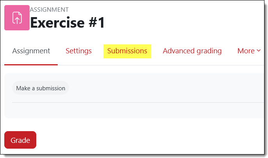This screenshot has height=158, width=268.
Task: Switch to the Settings tab
Action: point(78,51)
